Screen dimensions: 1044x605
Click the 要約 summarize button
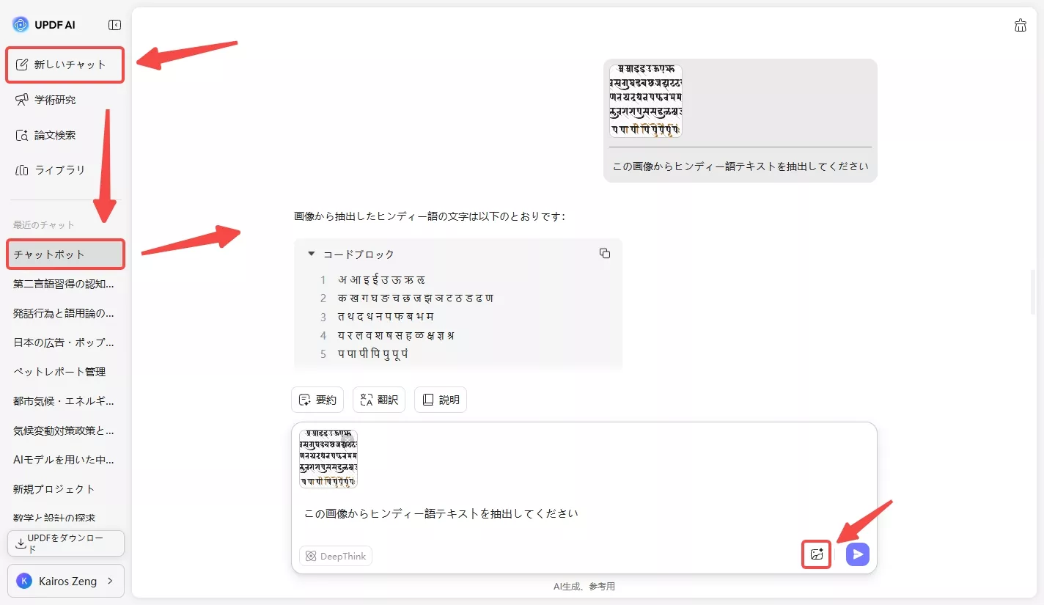click(317, 399)
